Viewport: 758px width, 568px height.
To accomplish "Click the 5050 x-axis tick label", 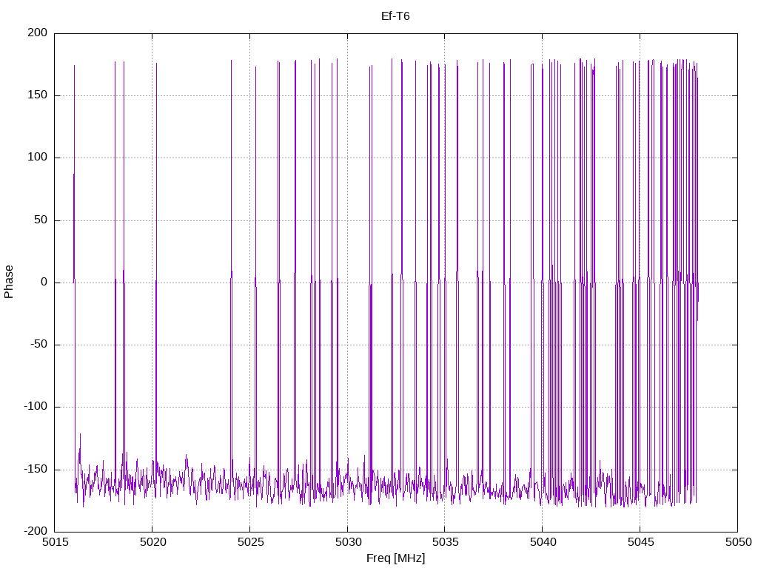I will [x=737, y=542].
